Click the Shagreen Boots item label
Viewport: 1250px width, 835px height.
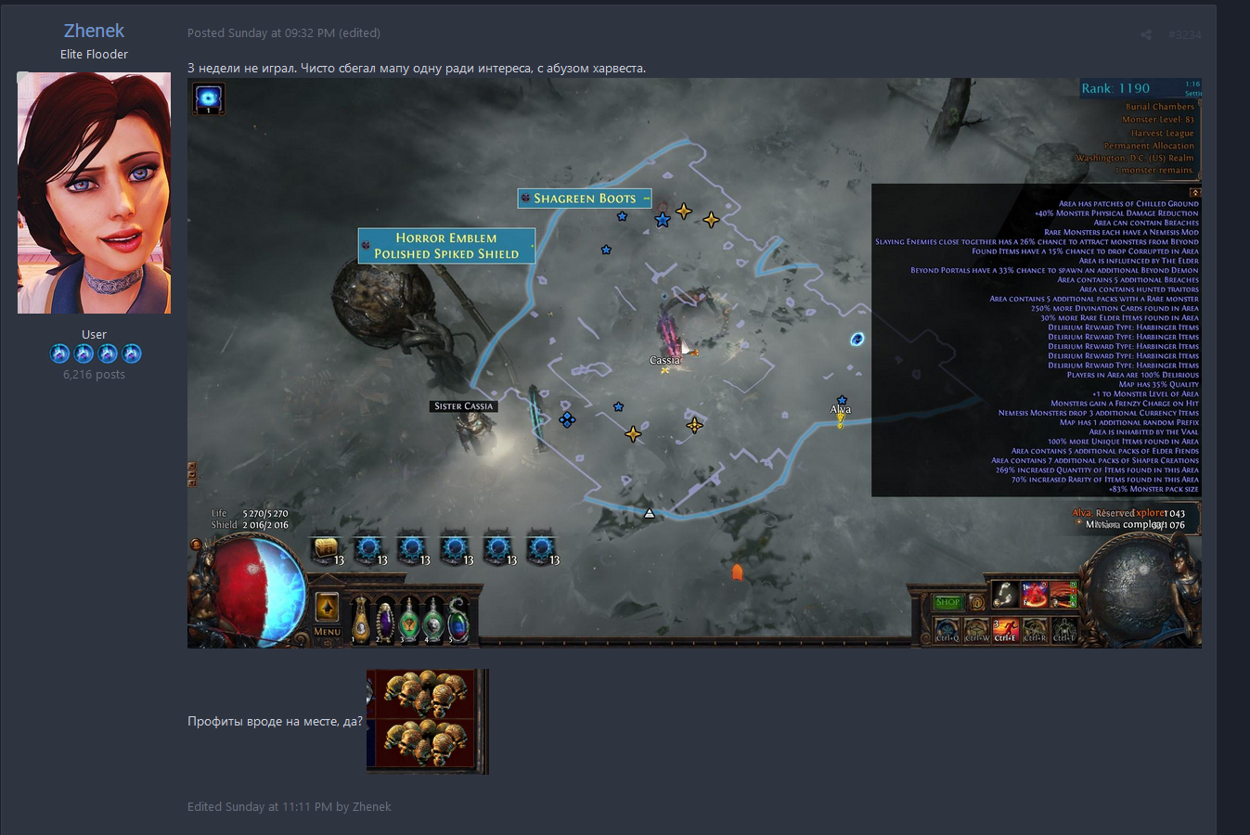[x=585, y=199]
